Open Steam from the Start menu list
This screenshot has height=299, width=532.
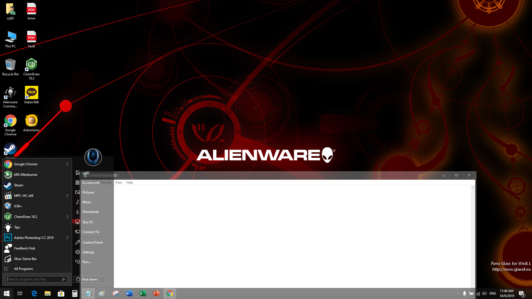[x=19, y=185]
